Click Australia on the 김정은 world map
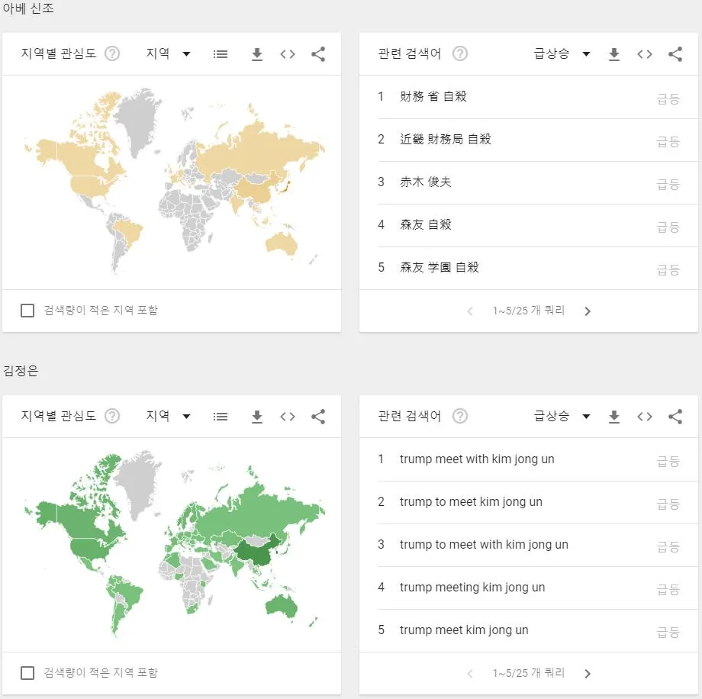702x699 pixels. 281,606
